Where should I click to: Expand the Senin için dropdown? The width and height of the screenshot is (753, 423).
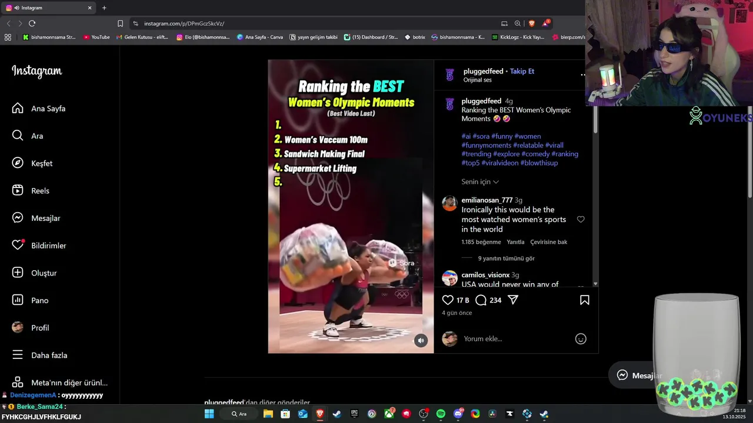point(480,182)
